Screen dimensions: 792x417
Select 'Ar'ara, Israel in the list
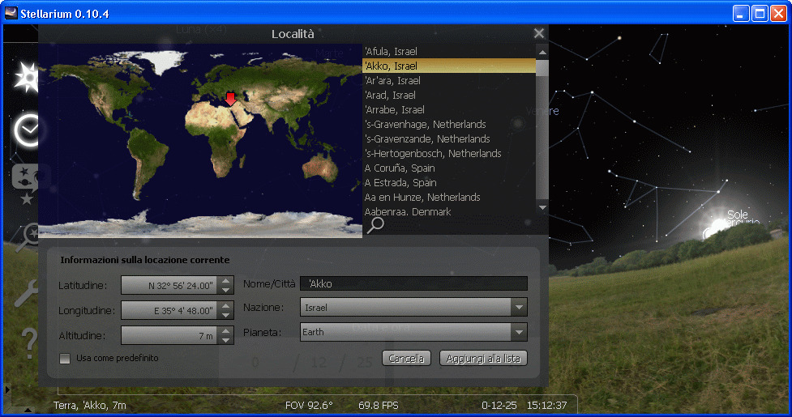click(x=449, y=81)
